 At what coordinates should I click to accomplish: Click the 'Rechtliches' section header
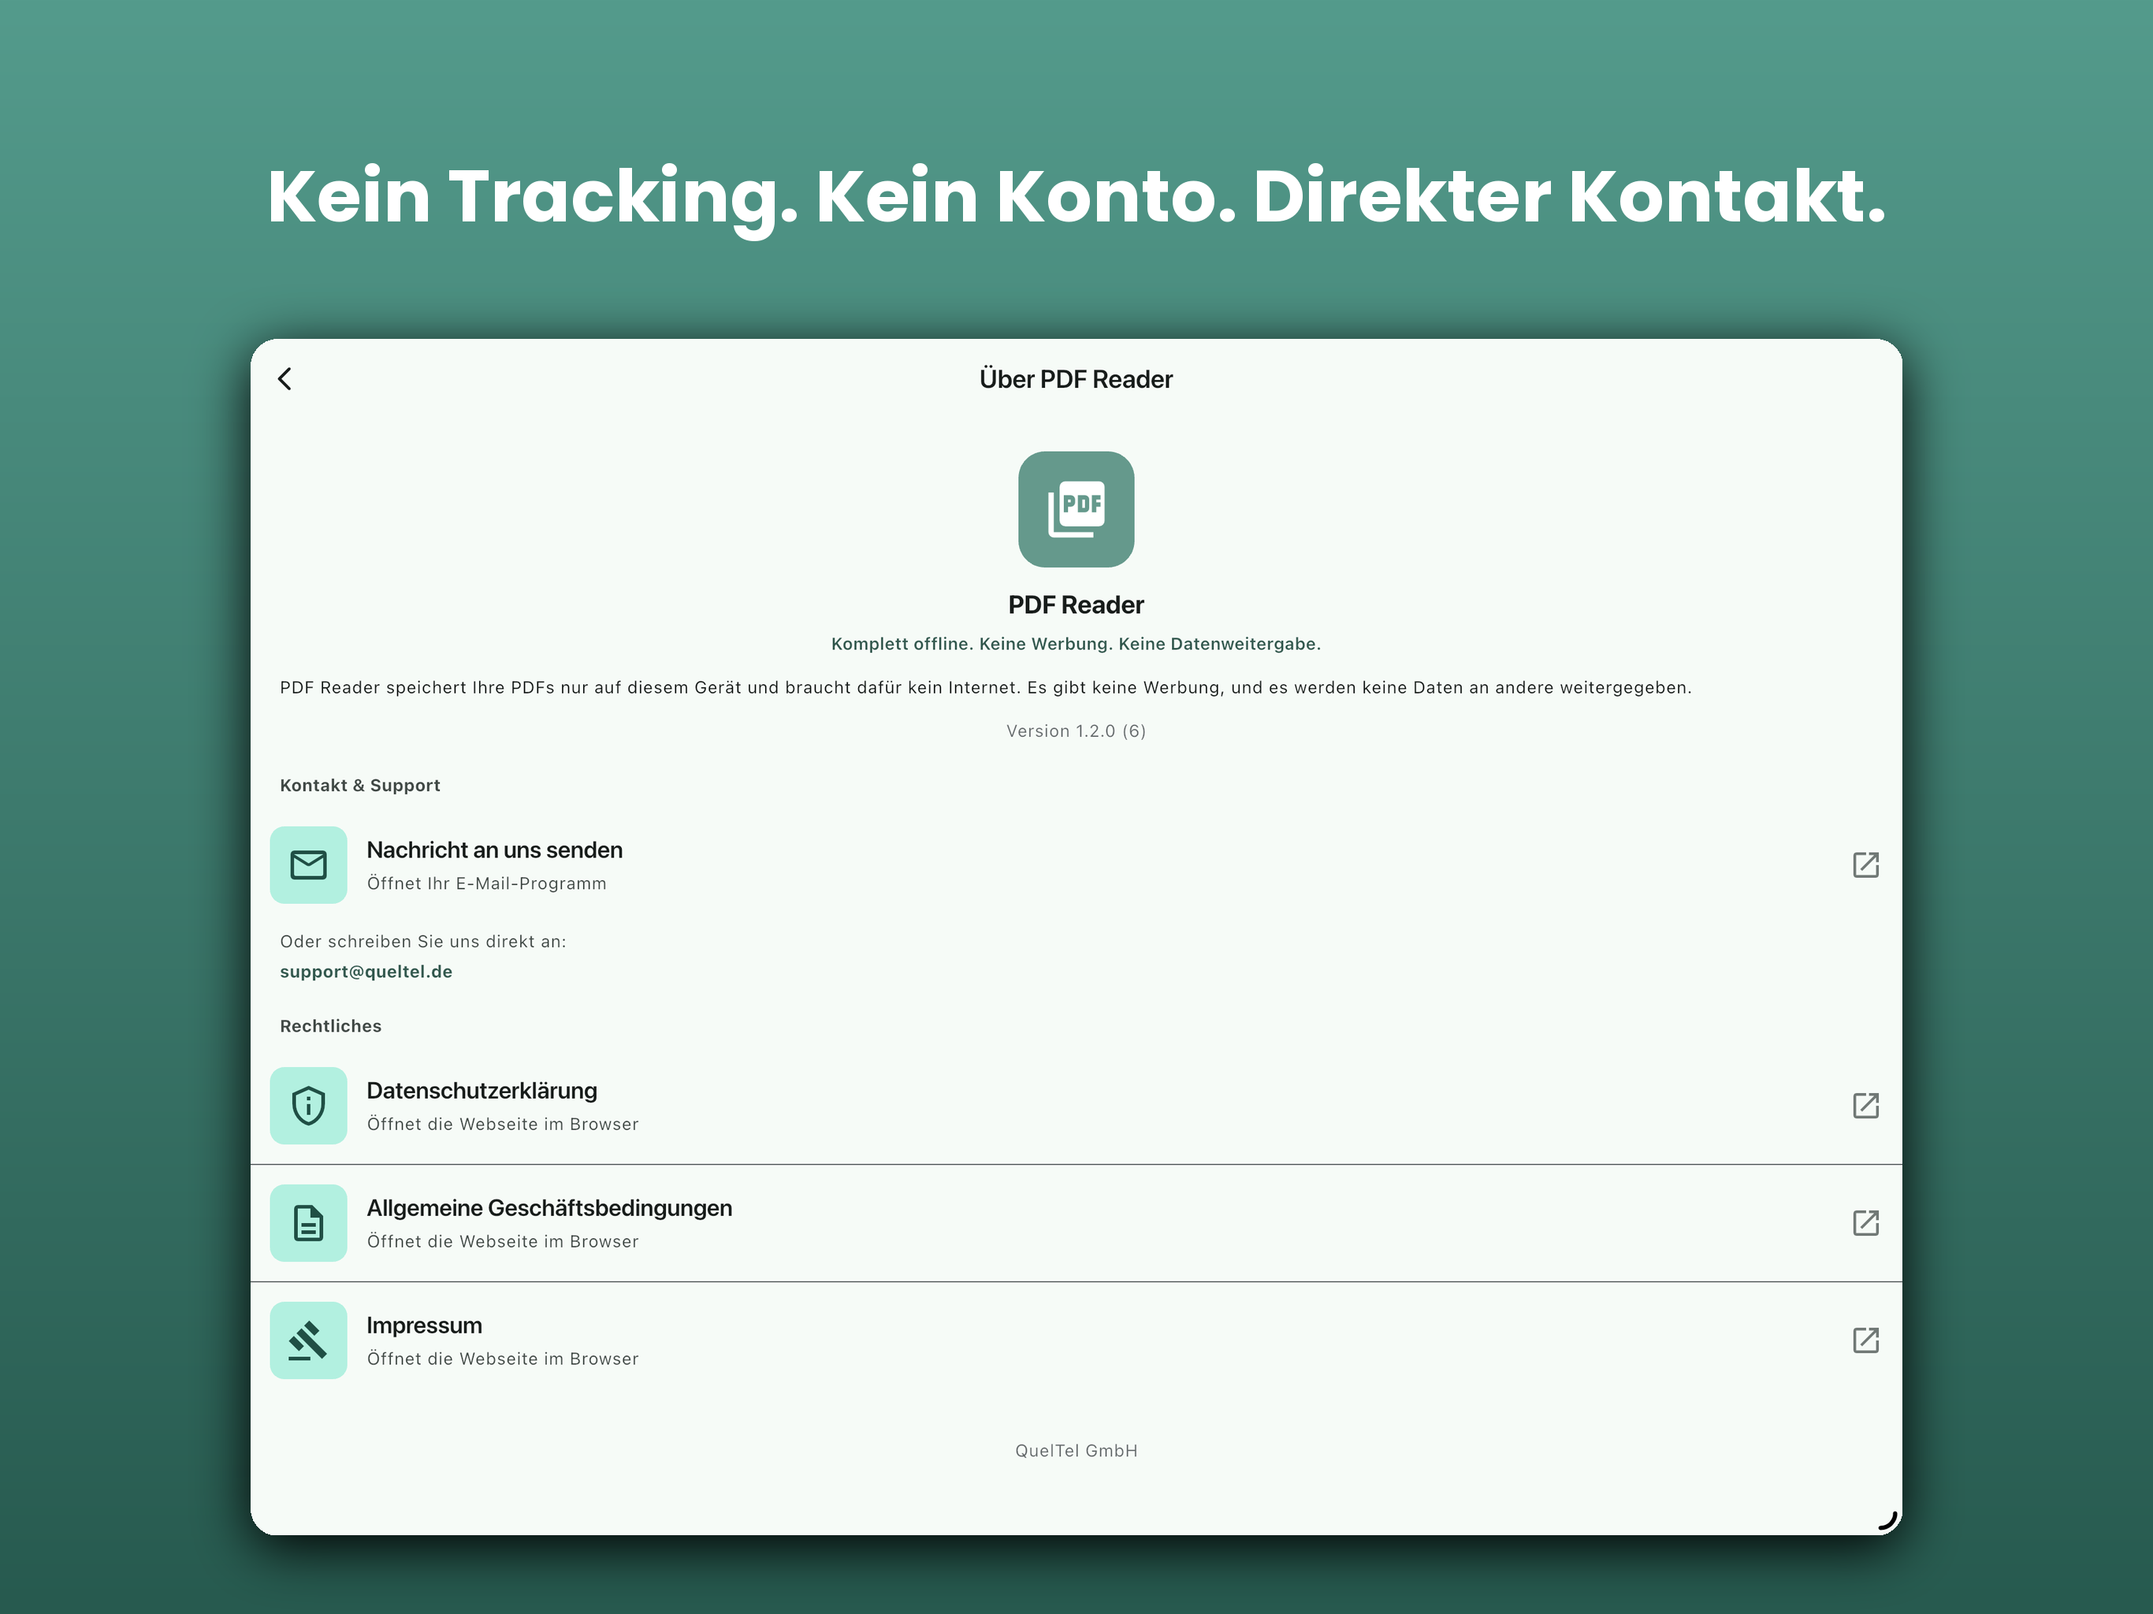pos(331,1026)
